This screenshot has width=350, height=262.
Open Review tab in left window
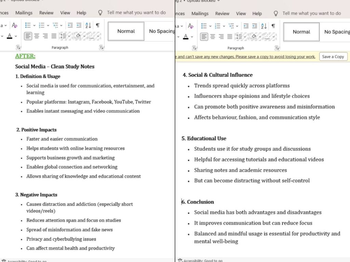tap(46, 13)
